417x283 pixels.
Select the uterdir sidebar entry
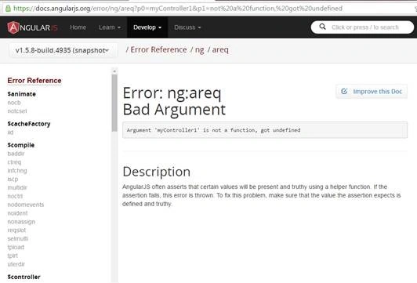point(16,264)
